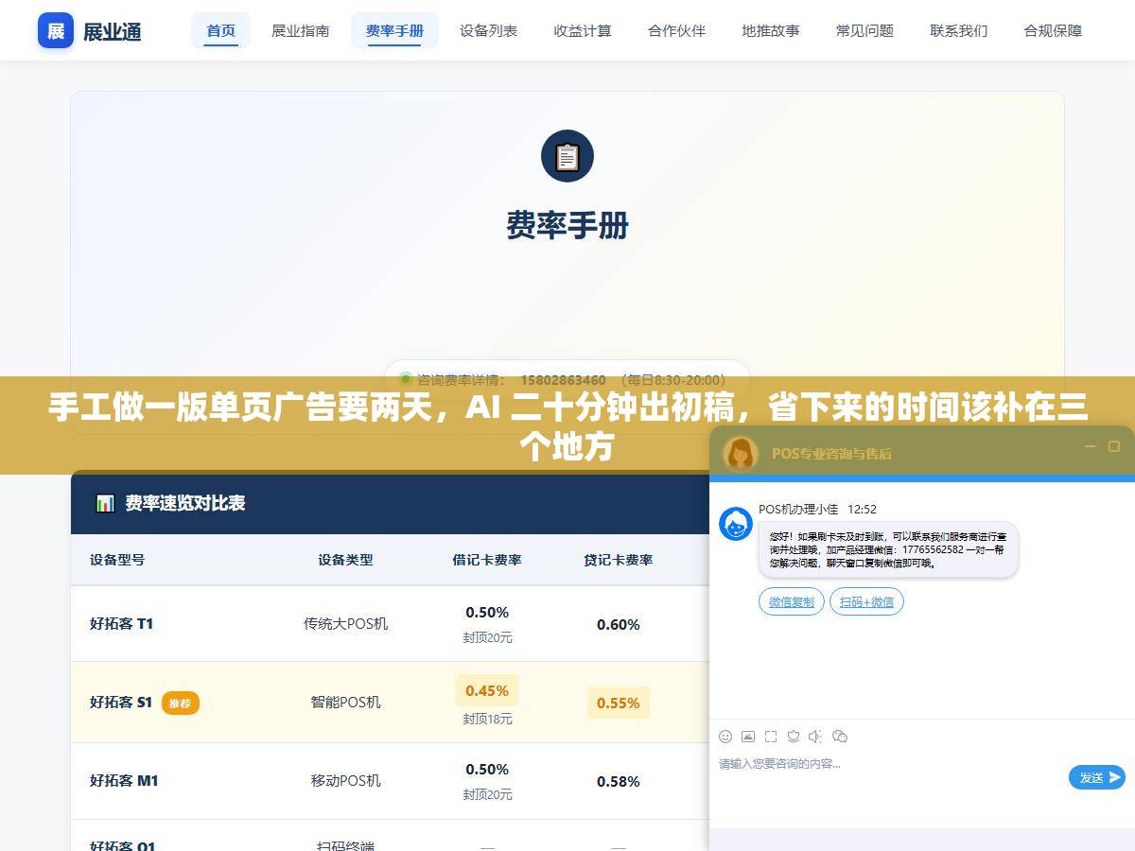Click the 费率速览对比表 table title
This screenshot has width=1135, height=851.
[x=185, y=503]
